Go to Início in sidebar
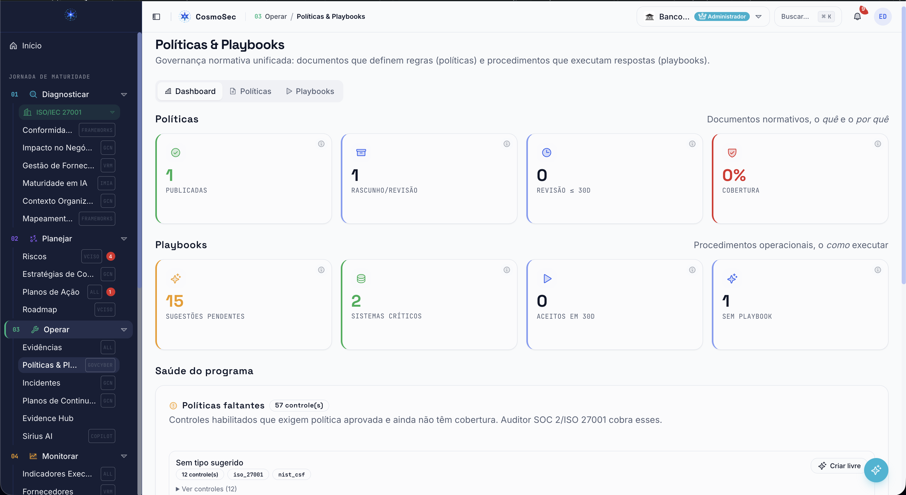 tap(32, 46)
